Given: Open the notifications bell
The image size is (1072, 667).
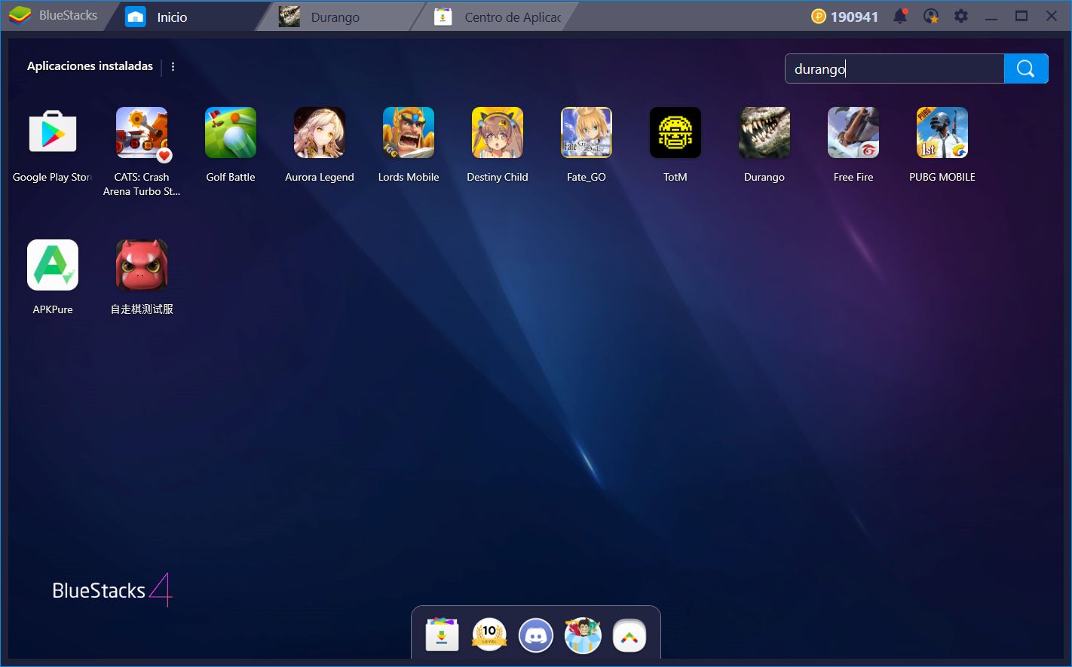Looking at the screenshot, I should [900, 16].
